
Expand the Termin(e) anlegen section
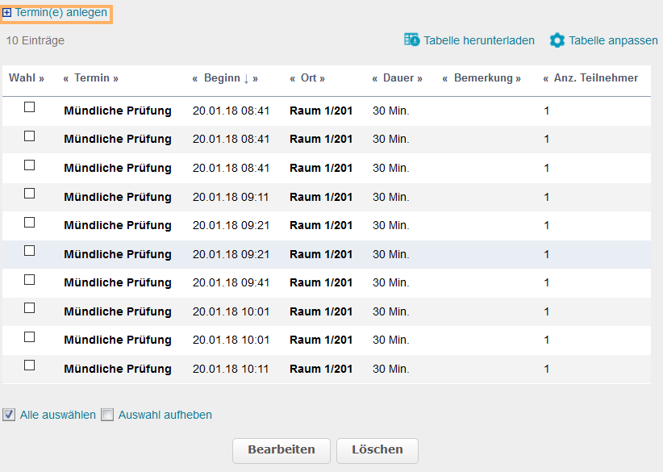coord(60,13)
